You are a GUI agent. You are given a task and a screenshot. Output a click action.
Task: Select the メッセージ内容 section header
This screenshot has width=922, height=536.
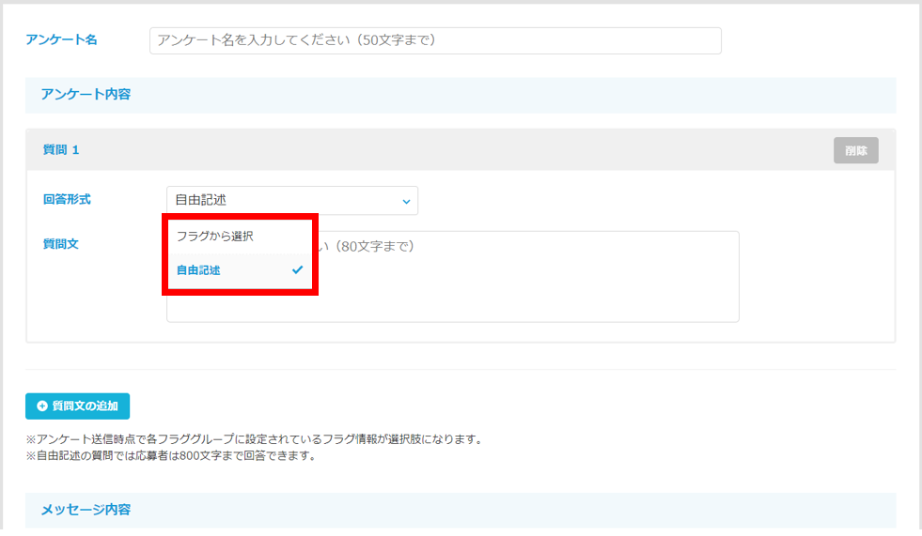pos(86,510)
